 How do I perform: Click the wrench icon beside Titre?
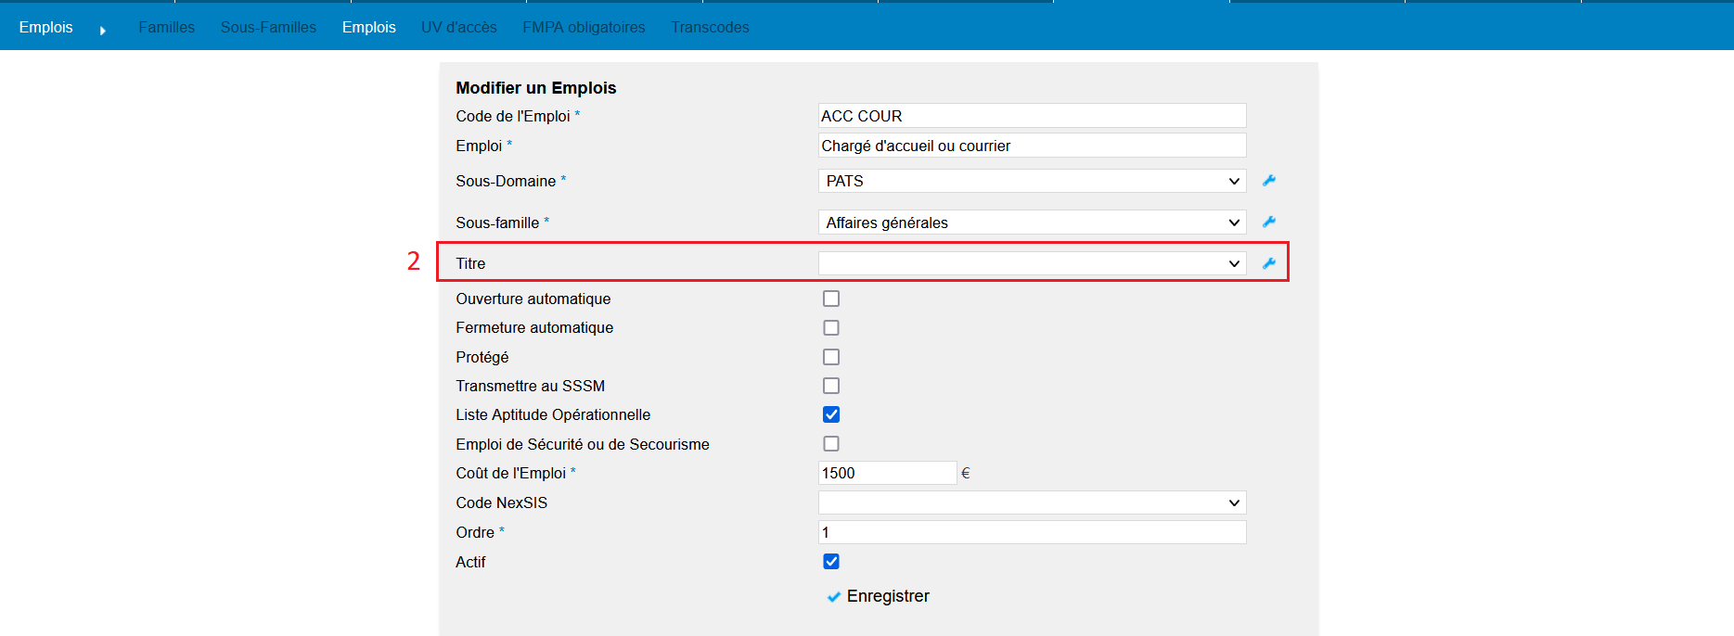point(1269,263)
